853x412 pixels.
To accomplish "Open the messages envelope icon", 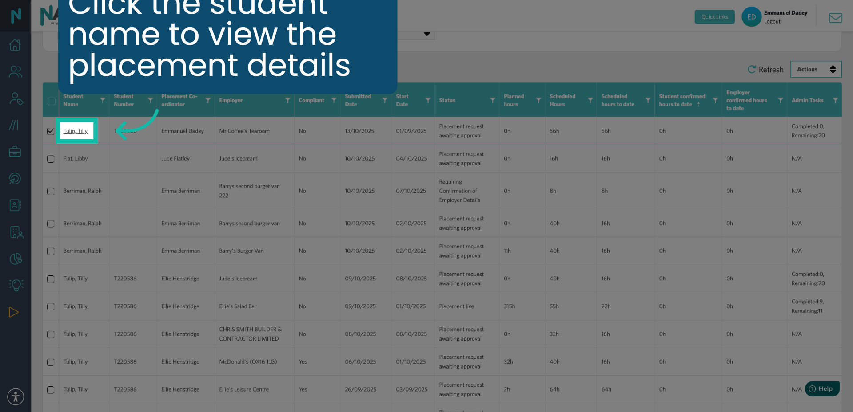I will click(x=836, y=18).
